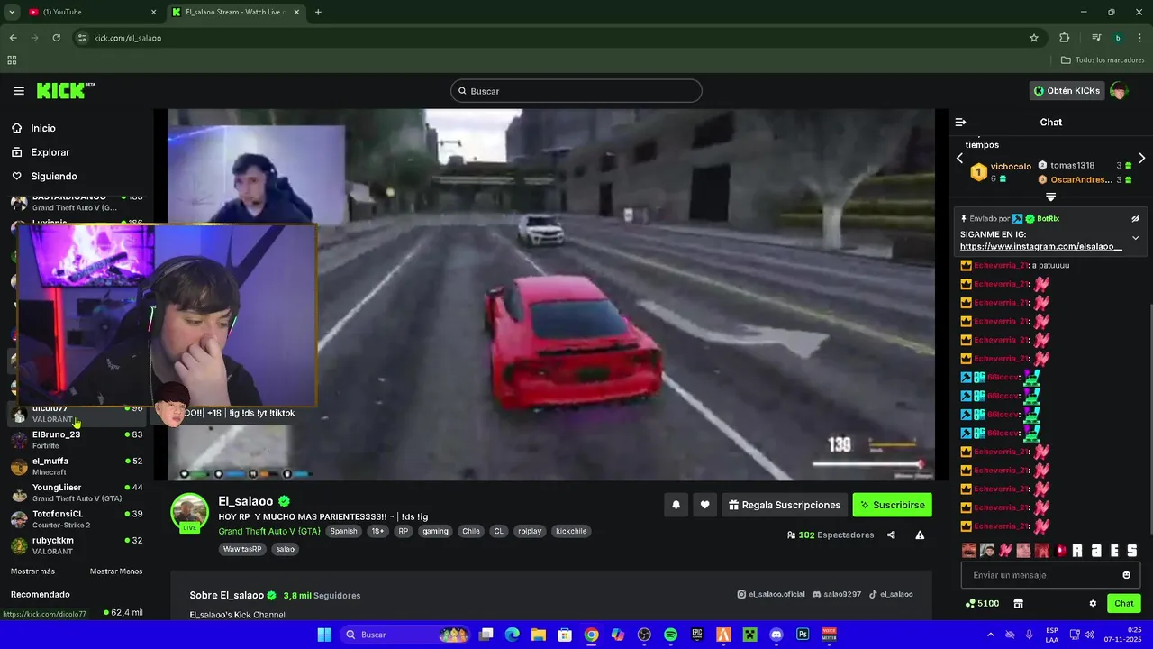Open Photoshop from the taskbar

[x=803, y=635]
